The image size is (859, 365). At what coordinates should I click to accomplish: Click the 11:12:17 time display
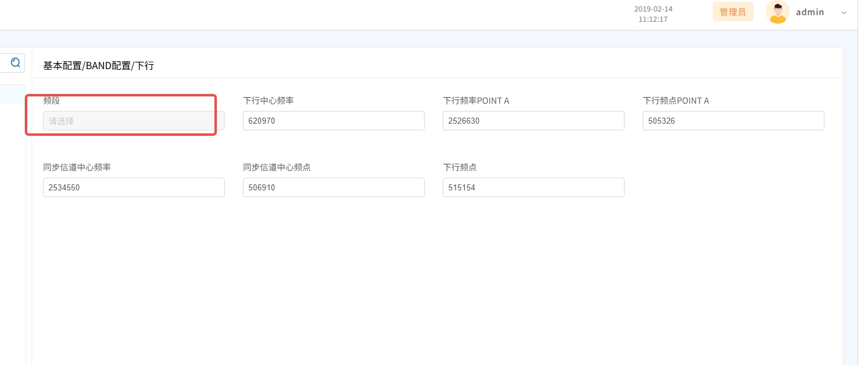tap(653, 19)
